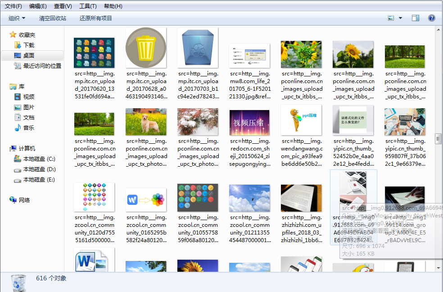Open Local Disk (C:) drive
The image size is (443, 292).
(39, 159)
